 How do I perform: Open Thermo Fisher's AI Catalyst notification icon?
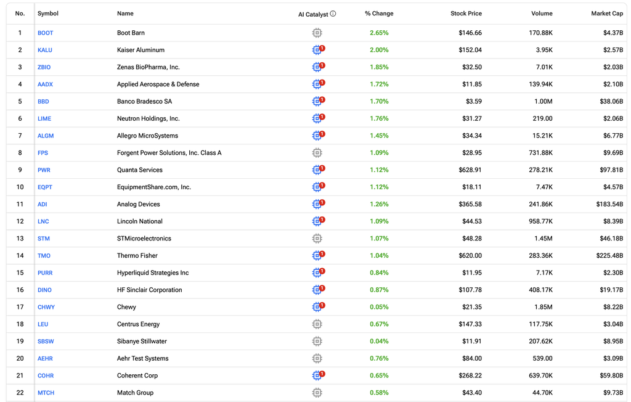point(319,255)
